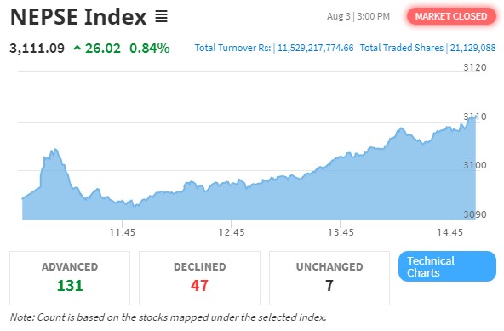Viewport: 504px width, 331px height.
Task: Click the MARKET CLOSED status badge
Action: click(x=451, y=16)
